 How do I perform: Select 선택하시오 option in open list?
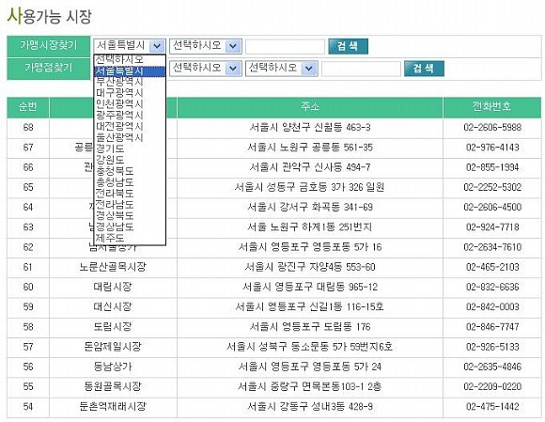tap(130, 60)
